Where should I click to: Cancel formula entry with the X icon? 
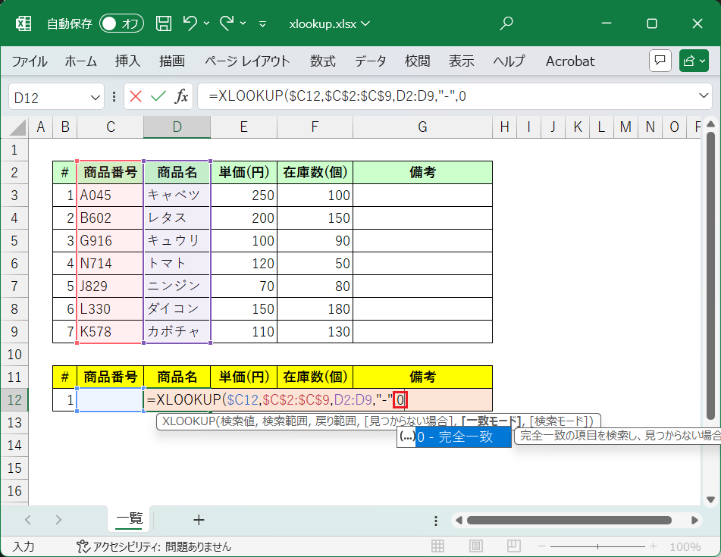tap(136, 96)
